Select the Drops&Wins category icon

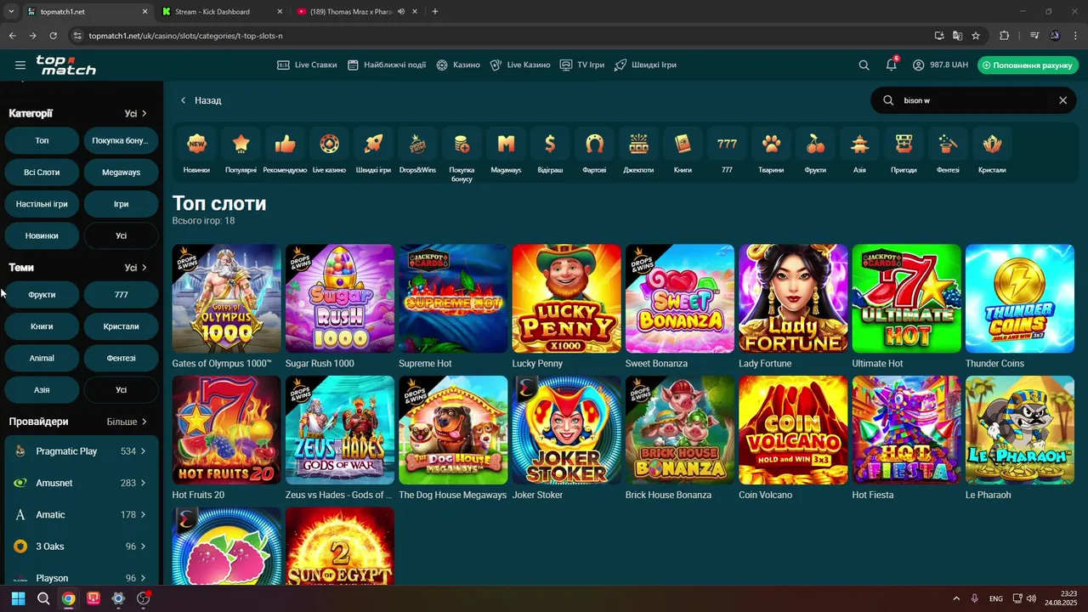(417, 144)
